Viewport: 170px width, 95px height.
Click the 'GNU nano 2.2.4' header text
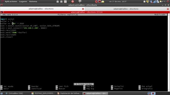pyautogui.click(x=10, y=15)
